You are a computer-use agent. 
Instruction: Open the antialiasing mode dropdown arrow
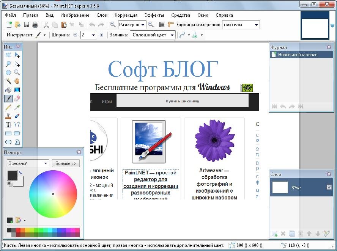point(189,35)
